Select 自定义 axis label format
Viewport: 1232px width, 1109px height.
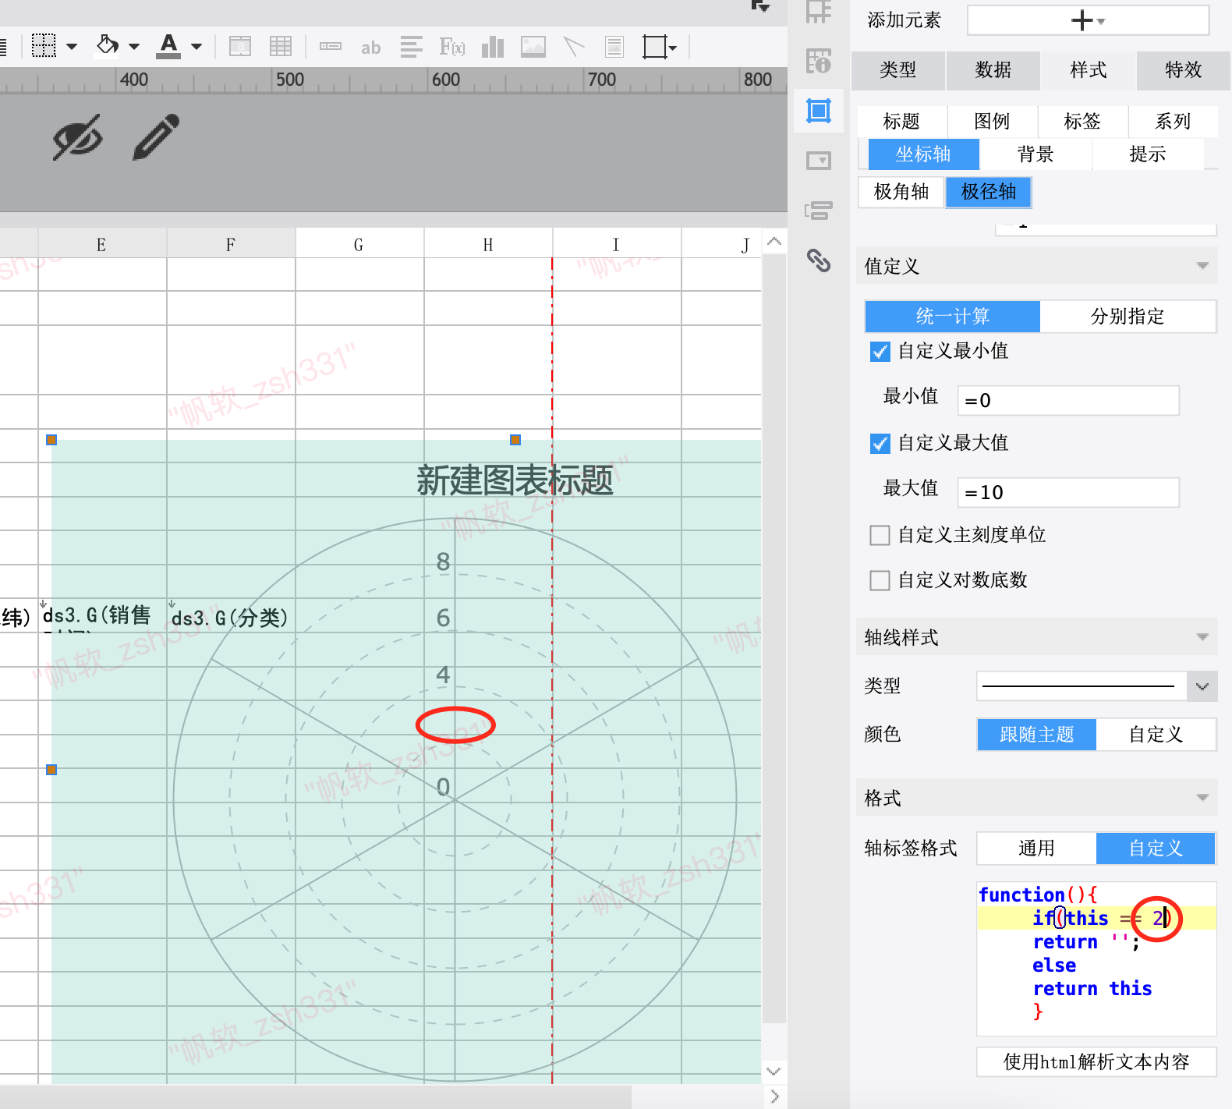(1156, 849)
